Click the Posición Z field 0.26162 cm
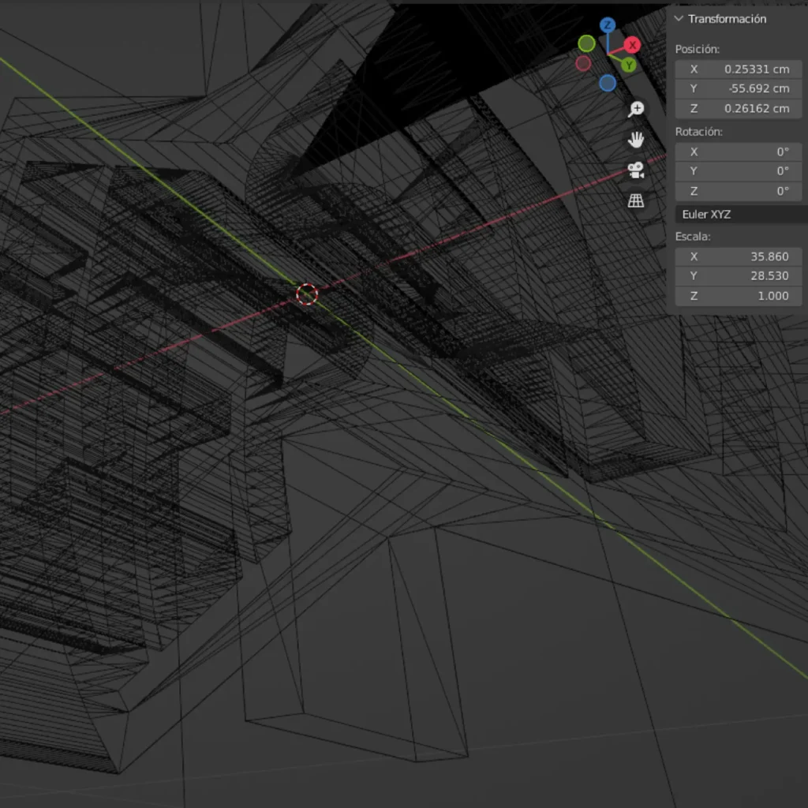 (x=739, y=108)
